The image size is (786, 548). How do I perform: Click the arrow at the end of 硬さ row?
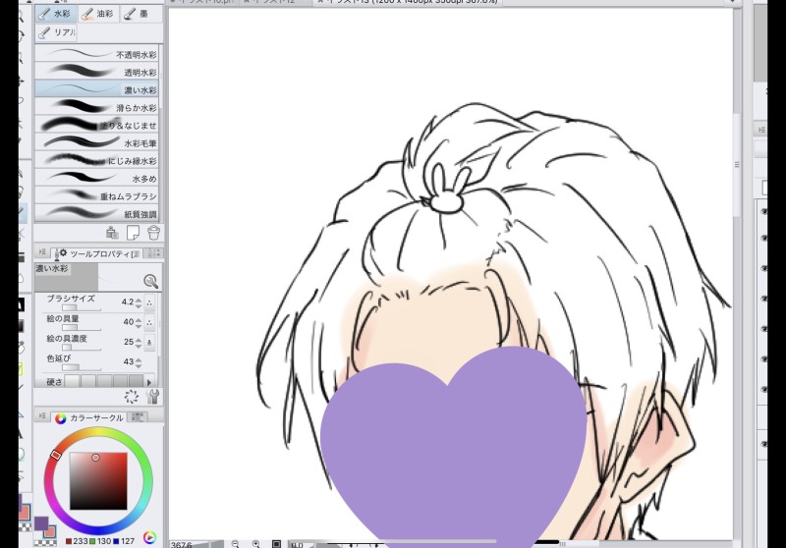coord(149,382)
